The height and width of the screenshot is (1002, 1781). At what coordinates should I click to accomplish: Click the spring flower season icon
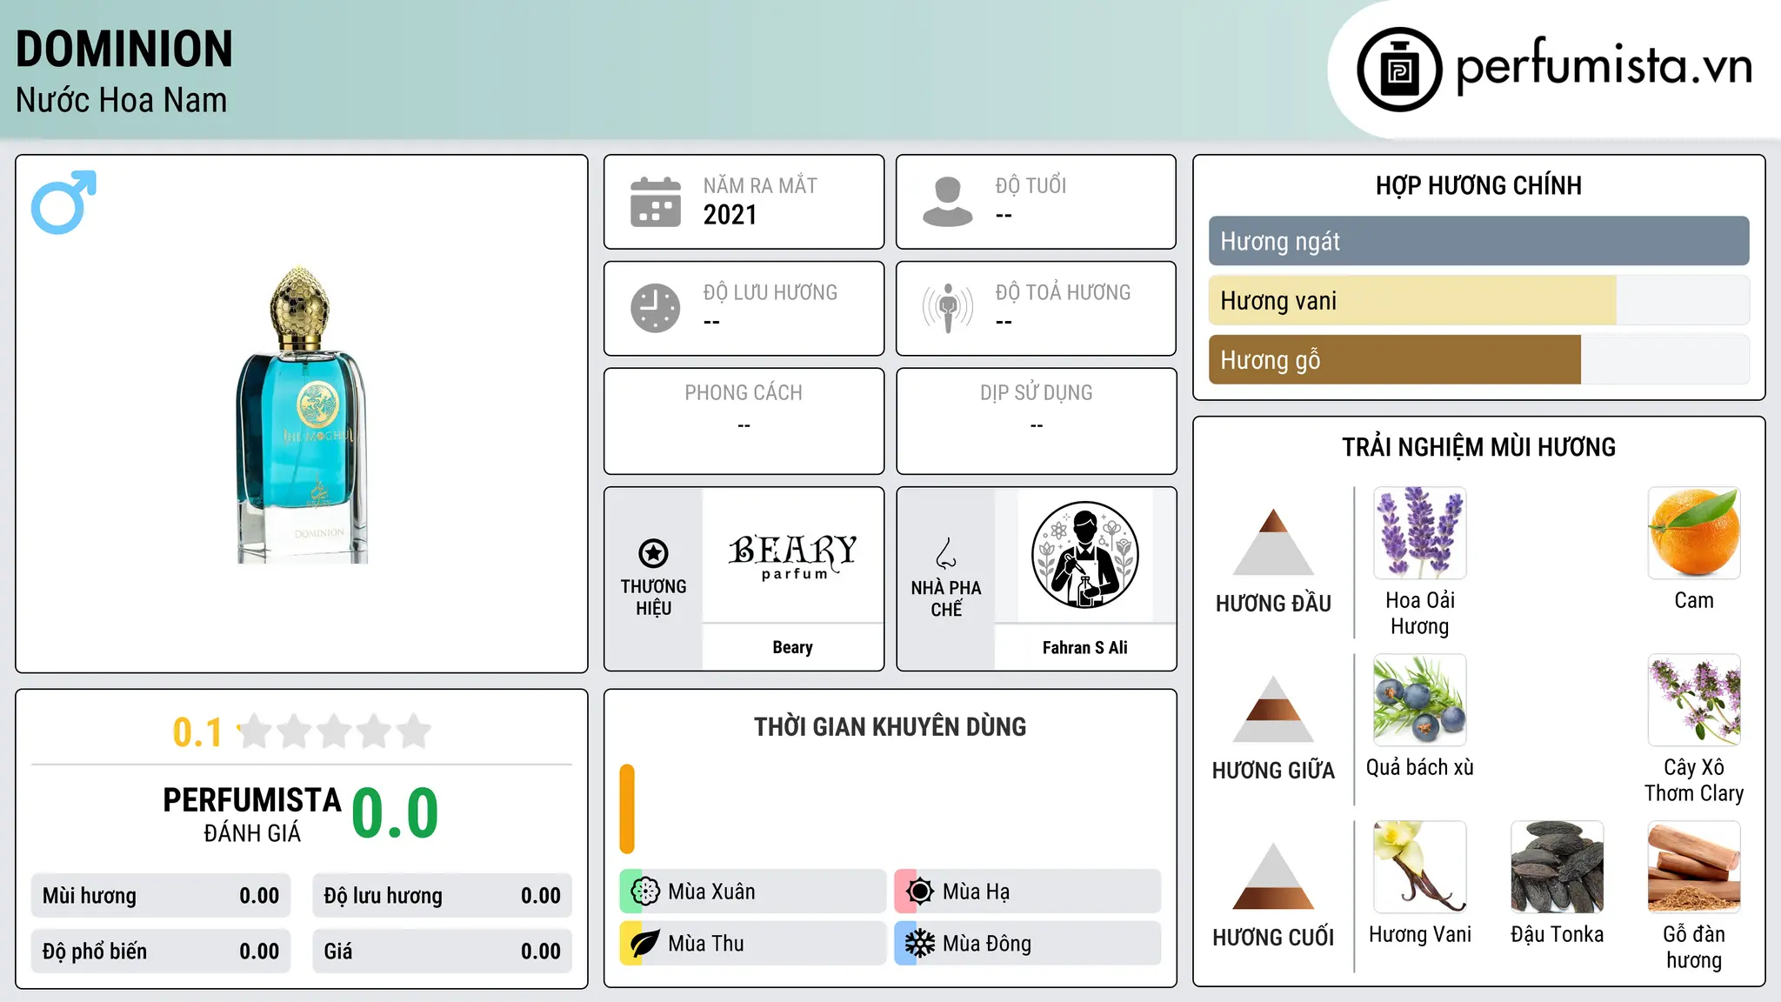(x=645, y=892)
